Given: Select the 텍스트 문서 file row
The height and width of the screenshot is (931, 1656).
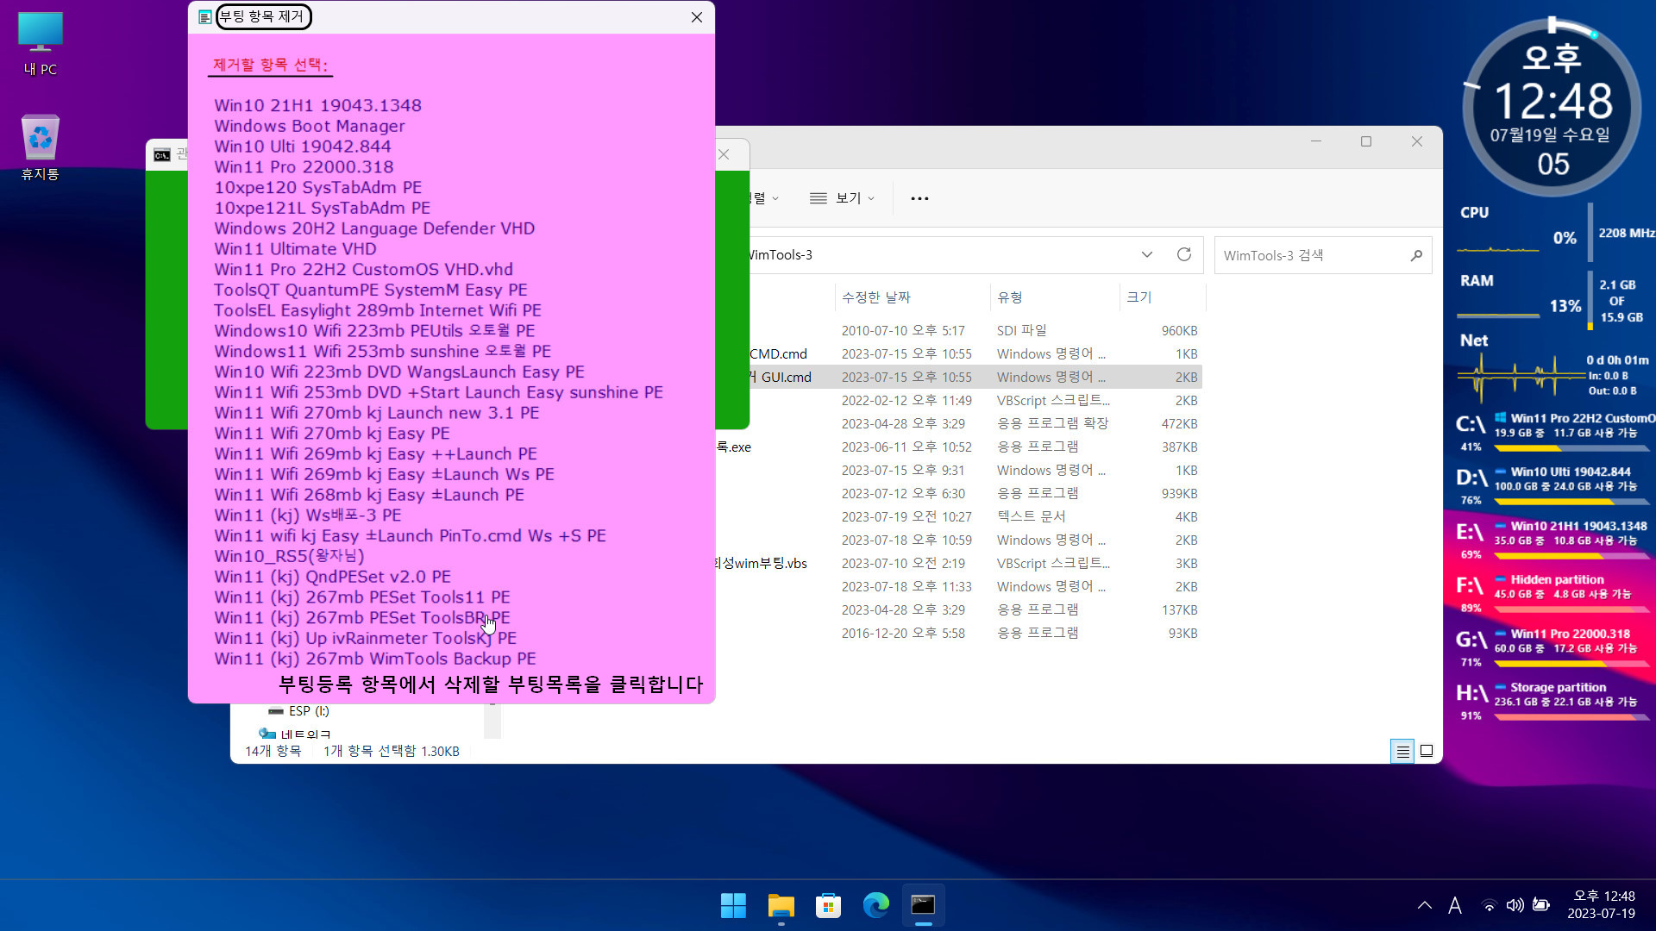Looking at the screenshot, I should pyautogui.click(x=958, y=516).
